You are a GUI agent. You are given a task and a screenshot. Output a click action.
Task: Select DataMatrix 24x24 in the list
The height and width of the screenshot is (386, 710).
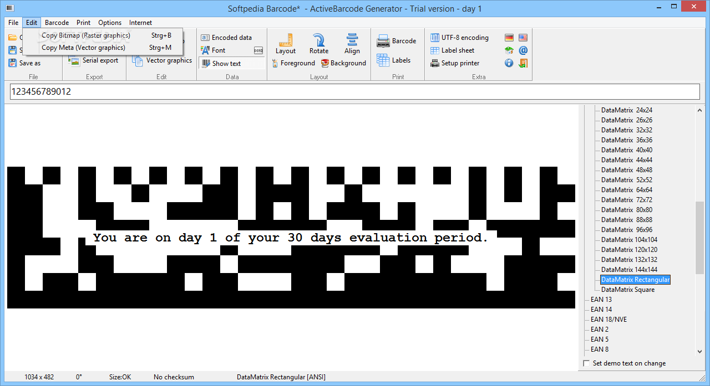(x=627, y=110)
